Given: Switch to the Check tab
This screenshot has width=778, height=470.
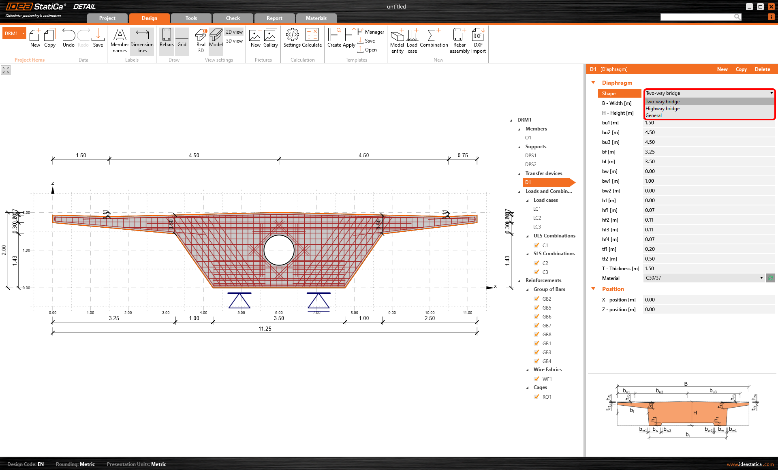Looking at the screenshot, I should click(x=233, y=18).
